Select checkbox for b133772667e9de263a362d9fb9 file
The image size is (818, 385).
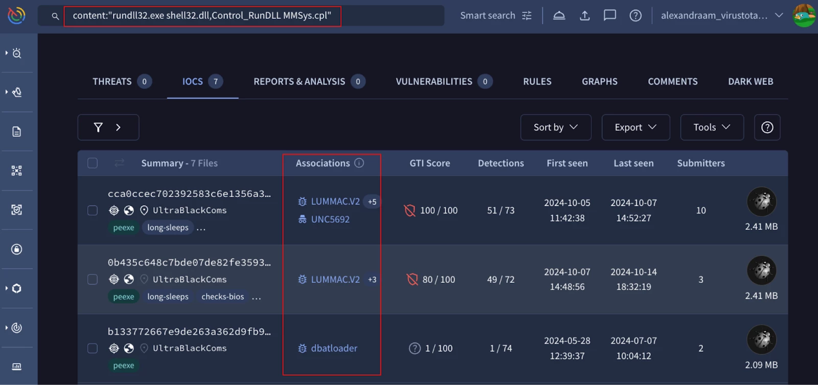(x=93, y=348)
